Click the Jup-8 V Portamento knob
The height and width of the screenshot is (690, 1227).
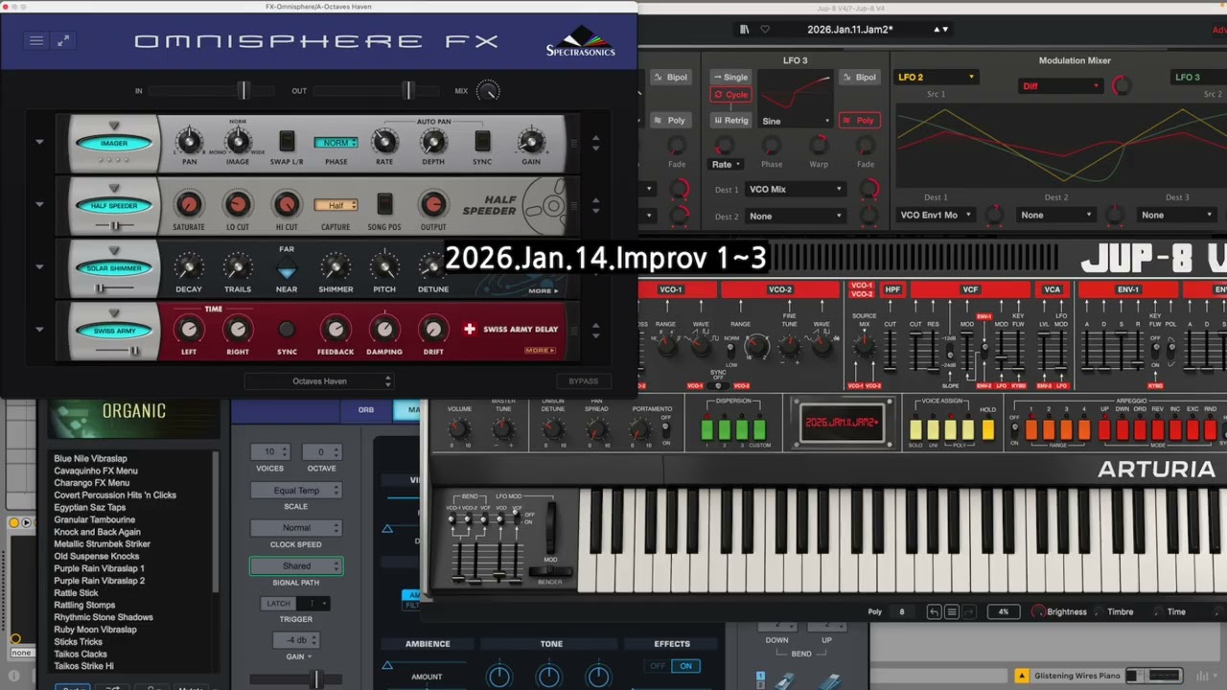tap(639, 429)
